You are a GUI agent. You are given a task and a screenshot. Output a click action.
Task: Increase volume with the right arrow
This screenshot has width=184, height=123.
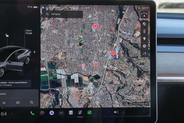124,112
